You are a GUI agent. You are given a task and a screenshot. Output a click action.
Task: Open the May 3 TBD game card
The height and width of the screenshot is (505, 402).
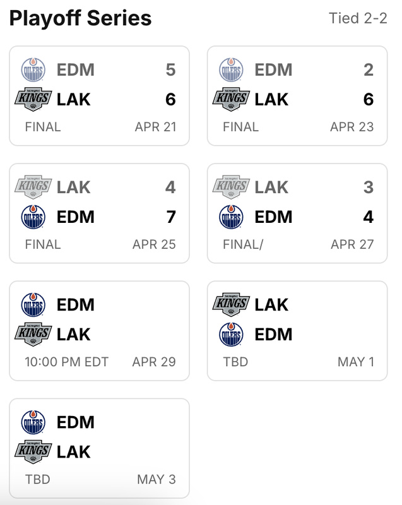pyautogui.click(x=100, y=448)
